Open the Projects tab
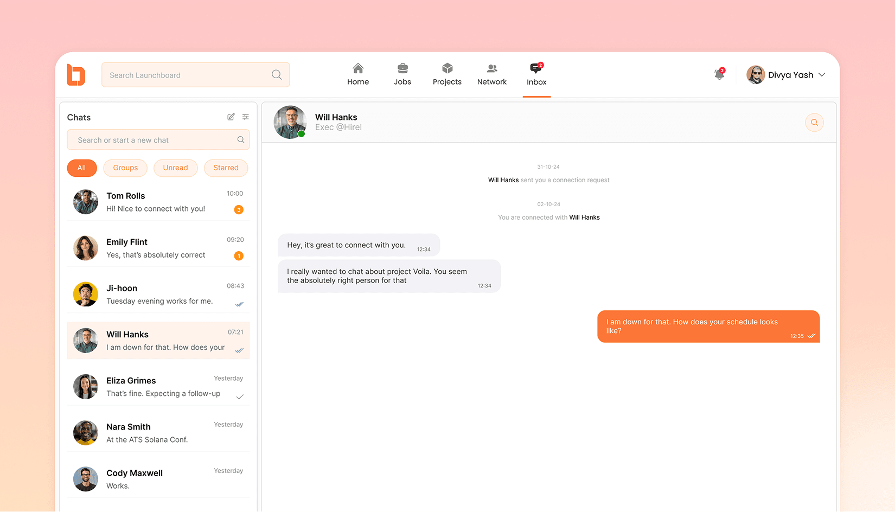The width and height of the screenshot is (895, 512). tap(447, 75)
